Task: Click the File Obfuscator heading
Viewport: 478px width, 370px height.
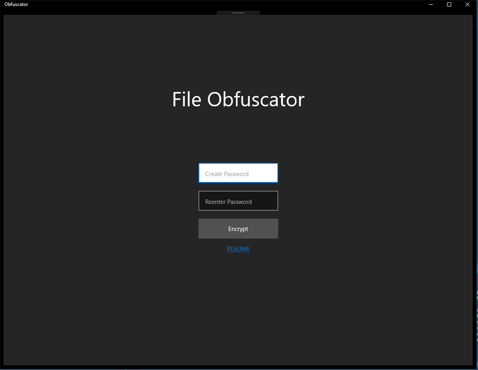Action: [238, 99]
